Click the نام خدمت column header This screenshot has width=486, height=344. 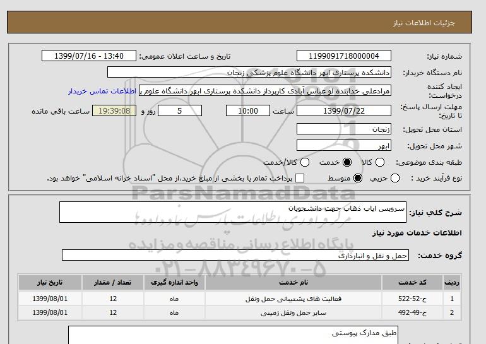click(293, 282)
